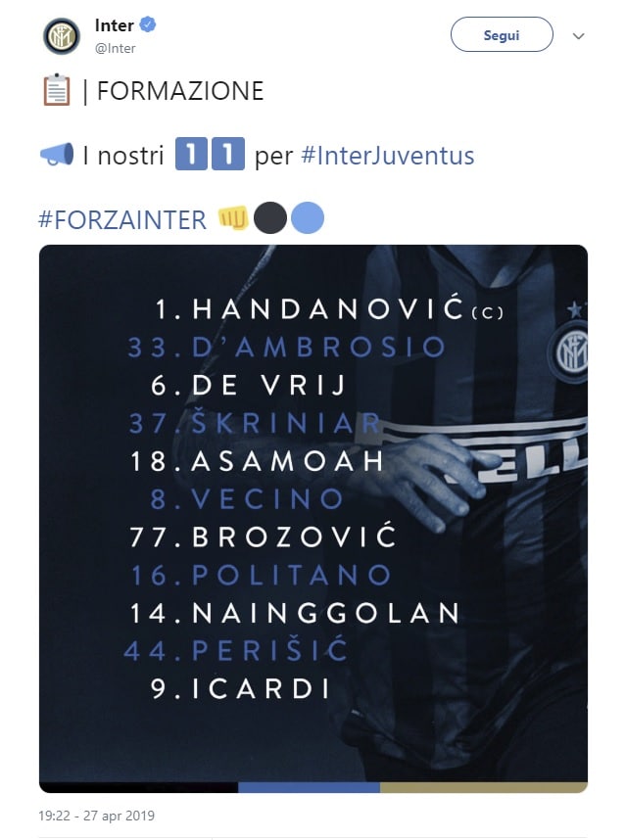Click HANDANOVIĆ in the lineup graphic

point(328,309)
